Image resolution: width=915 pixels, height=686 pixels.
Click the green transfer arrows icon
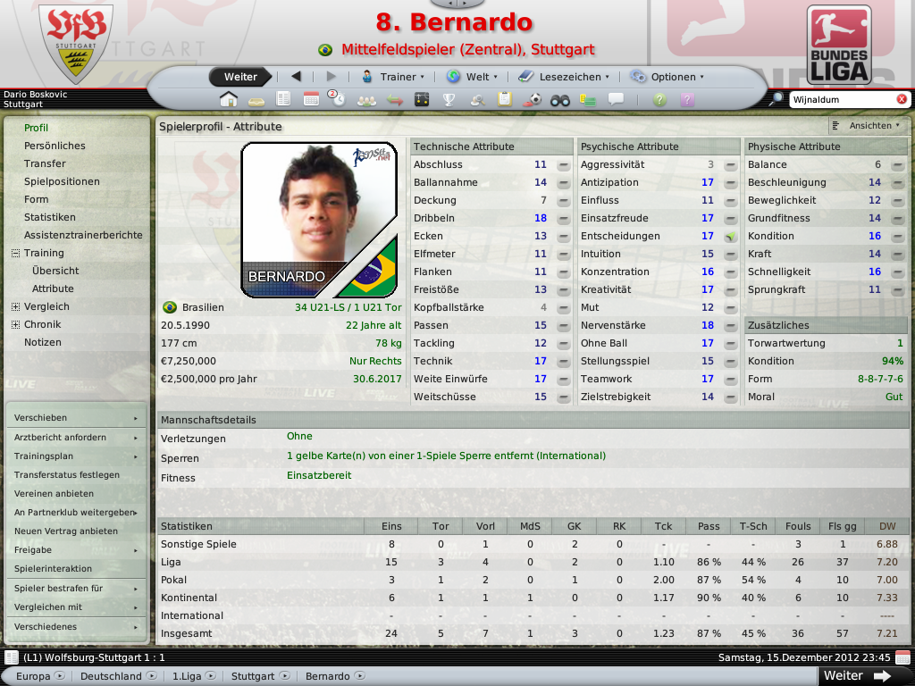point(394,100)
